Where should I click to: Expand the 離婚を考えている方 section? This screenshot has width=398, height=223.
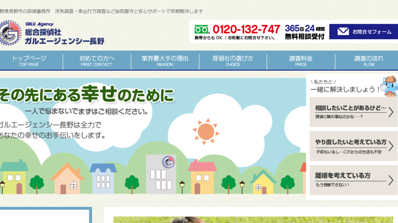click(354, 180)
